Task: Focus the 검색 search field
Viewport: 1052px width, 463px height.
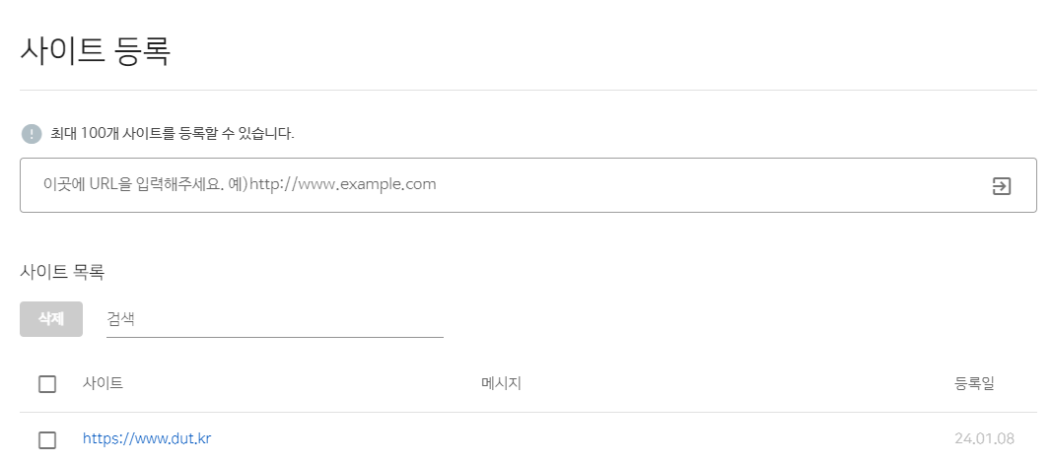Action: tap(274, 319)
